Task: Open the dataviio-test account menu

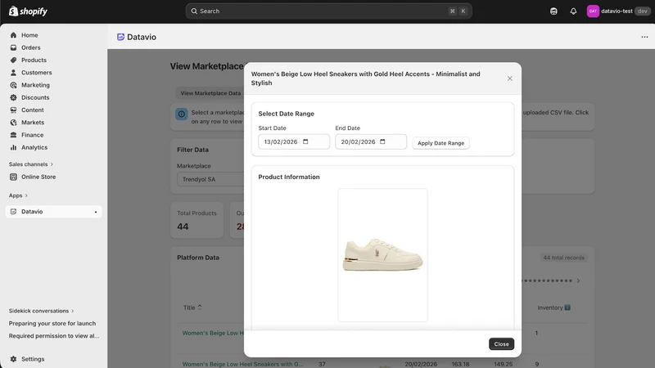Action: (x=618, y=11)
